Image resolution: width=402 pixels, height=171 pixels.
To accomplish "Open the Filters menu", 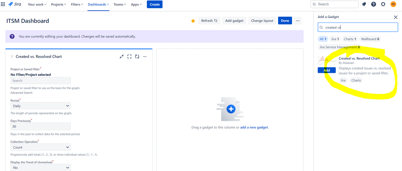I will (x=77, y=4).
